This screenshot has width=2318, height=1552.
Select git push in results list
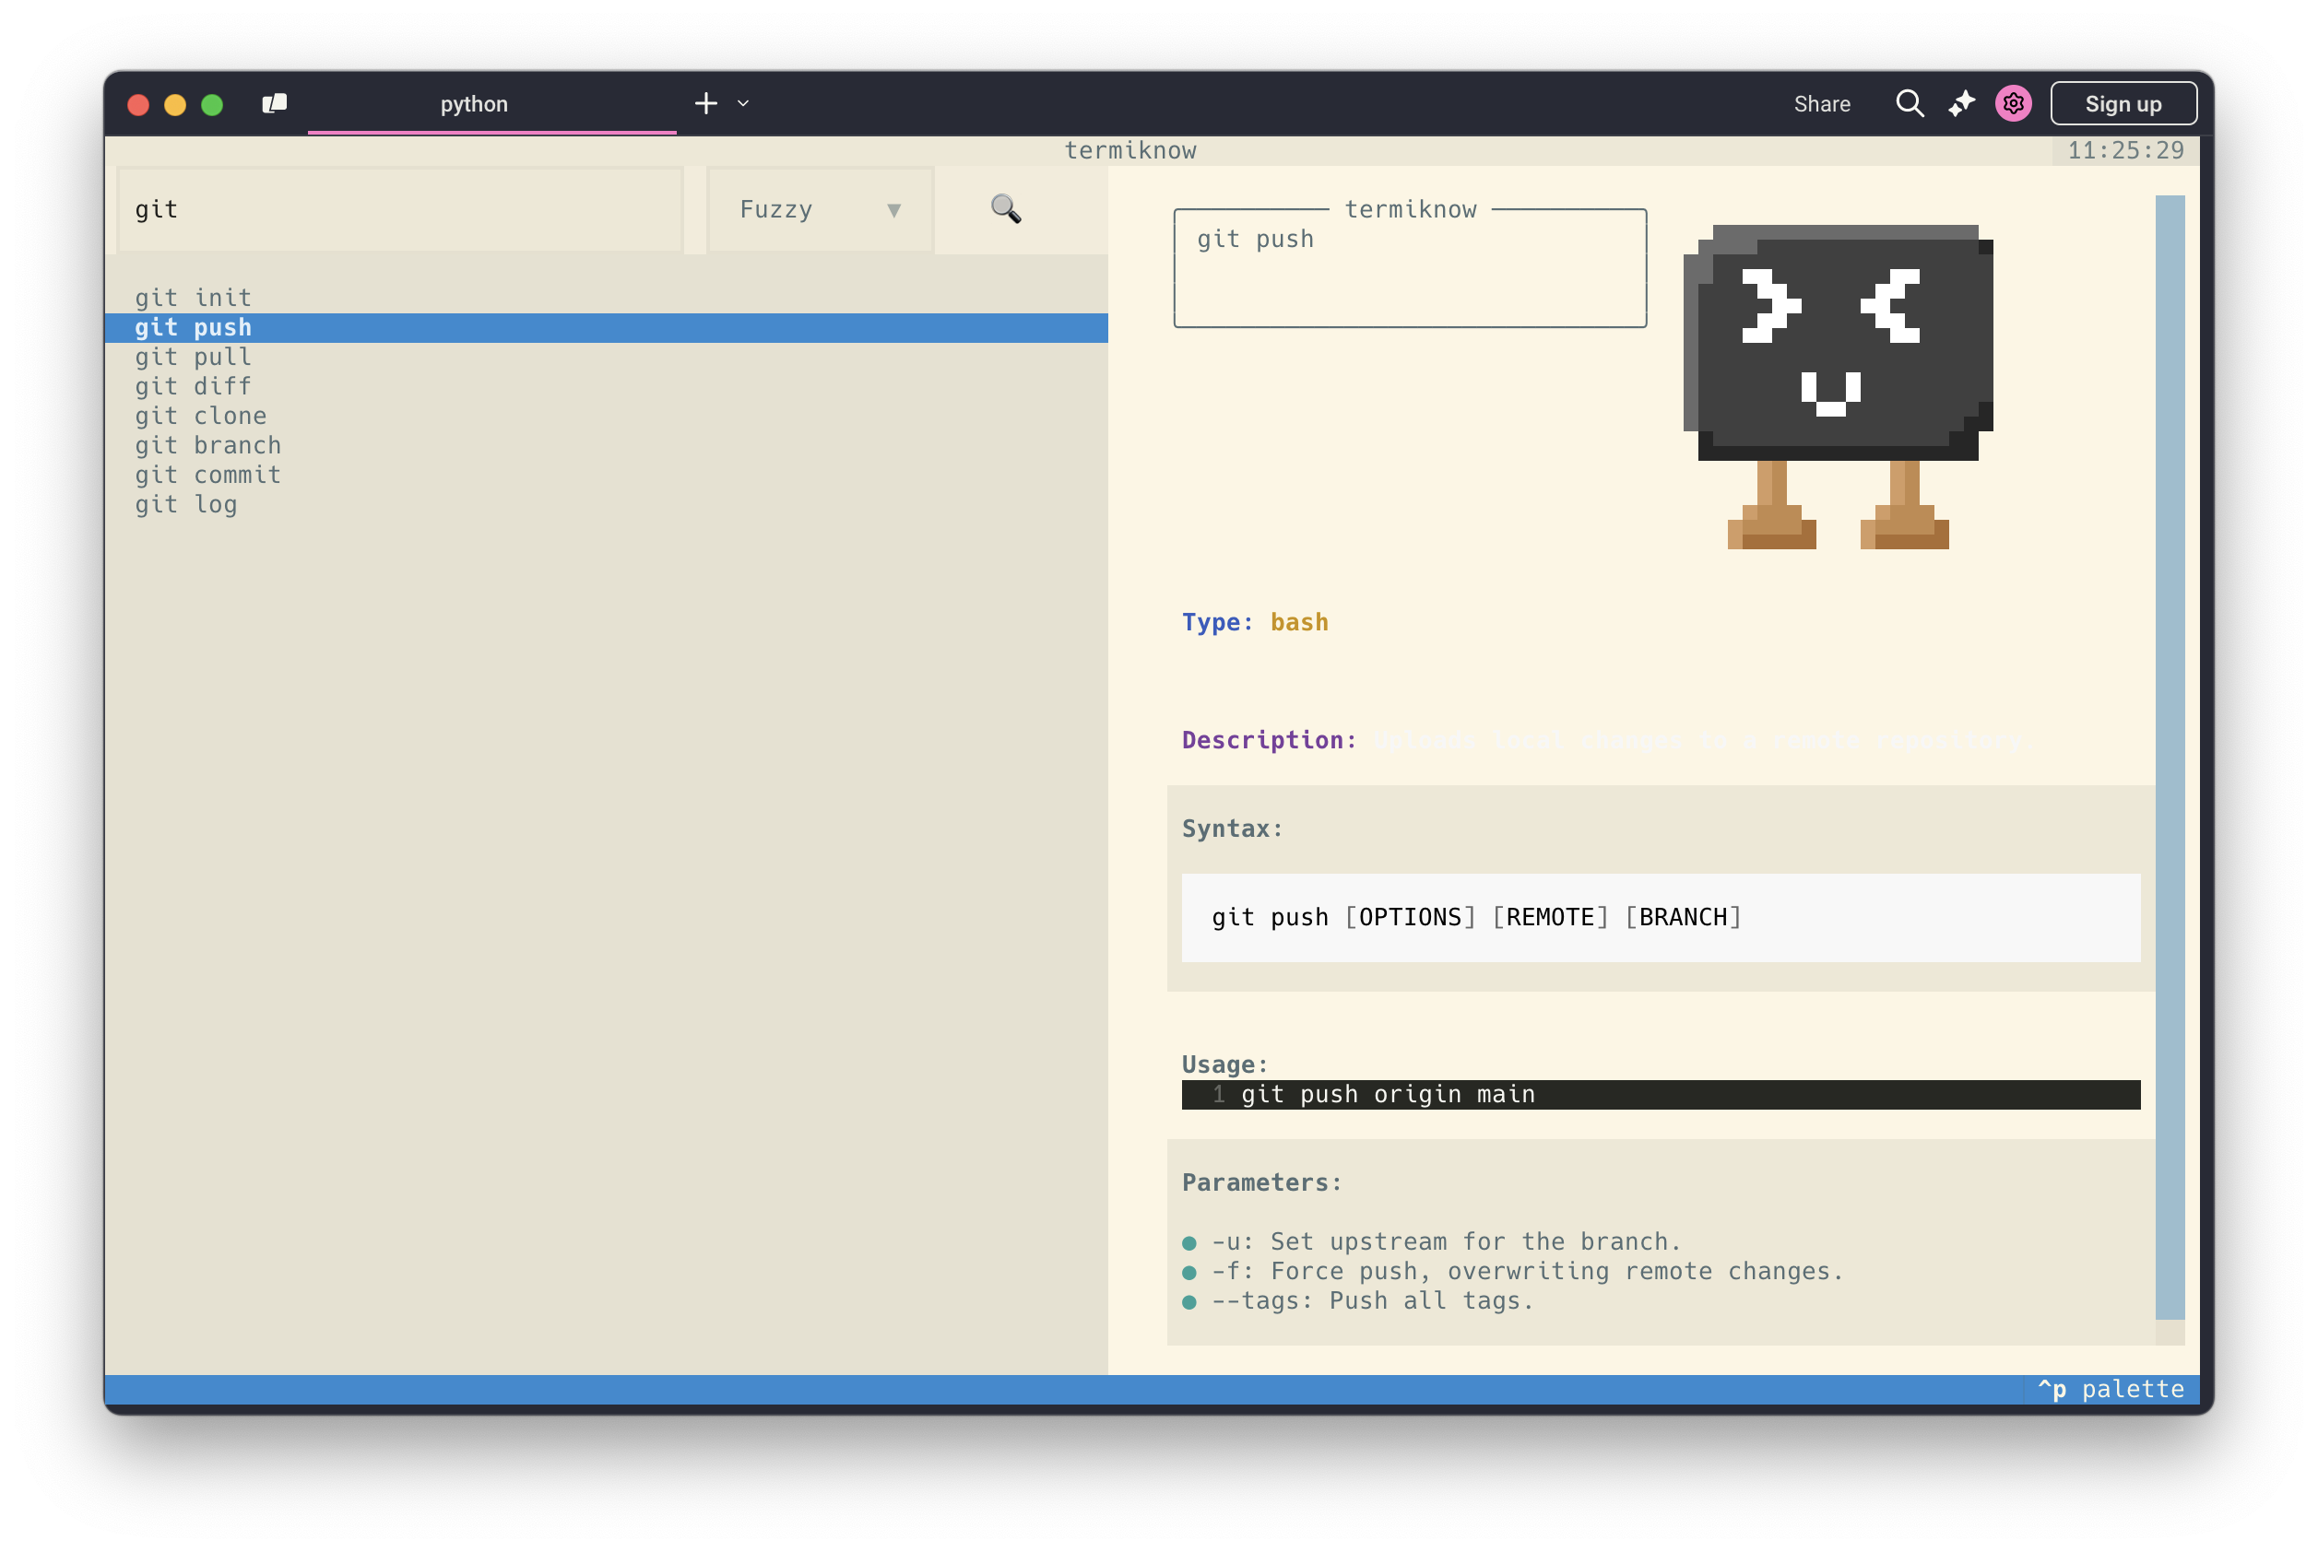[194, 327]
